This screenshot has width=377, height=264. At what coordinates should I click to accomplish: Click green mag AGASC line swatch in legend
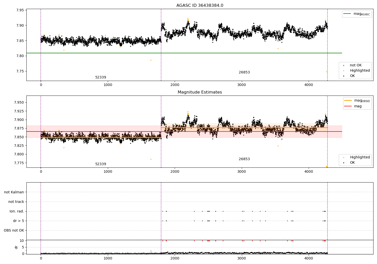click(347, 14)
